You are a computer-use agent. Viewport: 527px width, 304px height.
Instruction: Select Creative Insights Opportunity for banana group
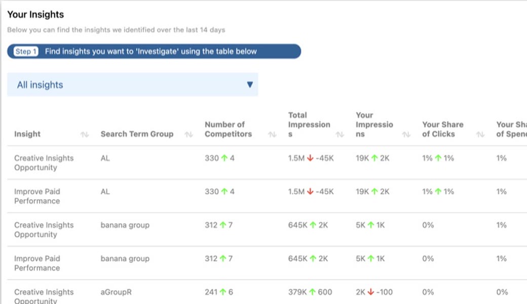[x=44, y=230]
